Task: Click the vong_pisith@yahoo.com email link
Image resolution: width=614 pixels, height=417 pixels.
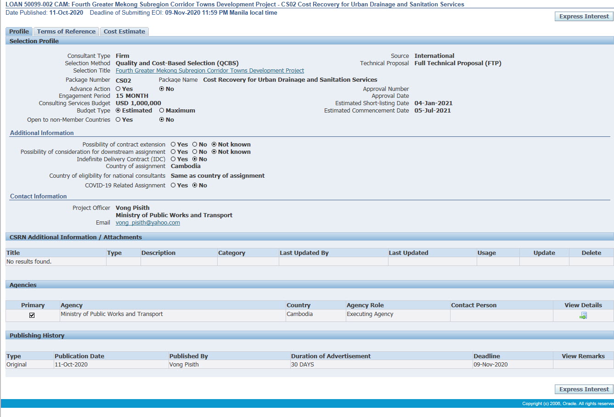Action: 148,223
